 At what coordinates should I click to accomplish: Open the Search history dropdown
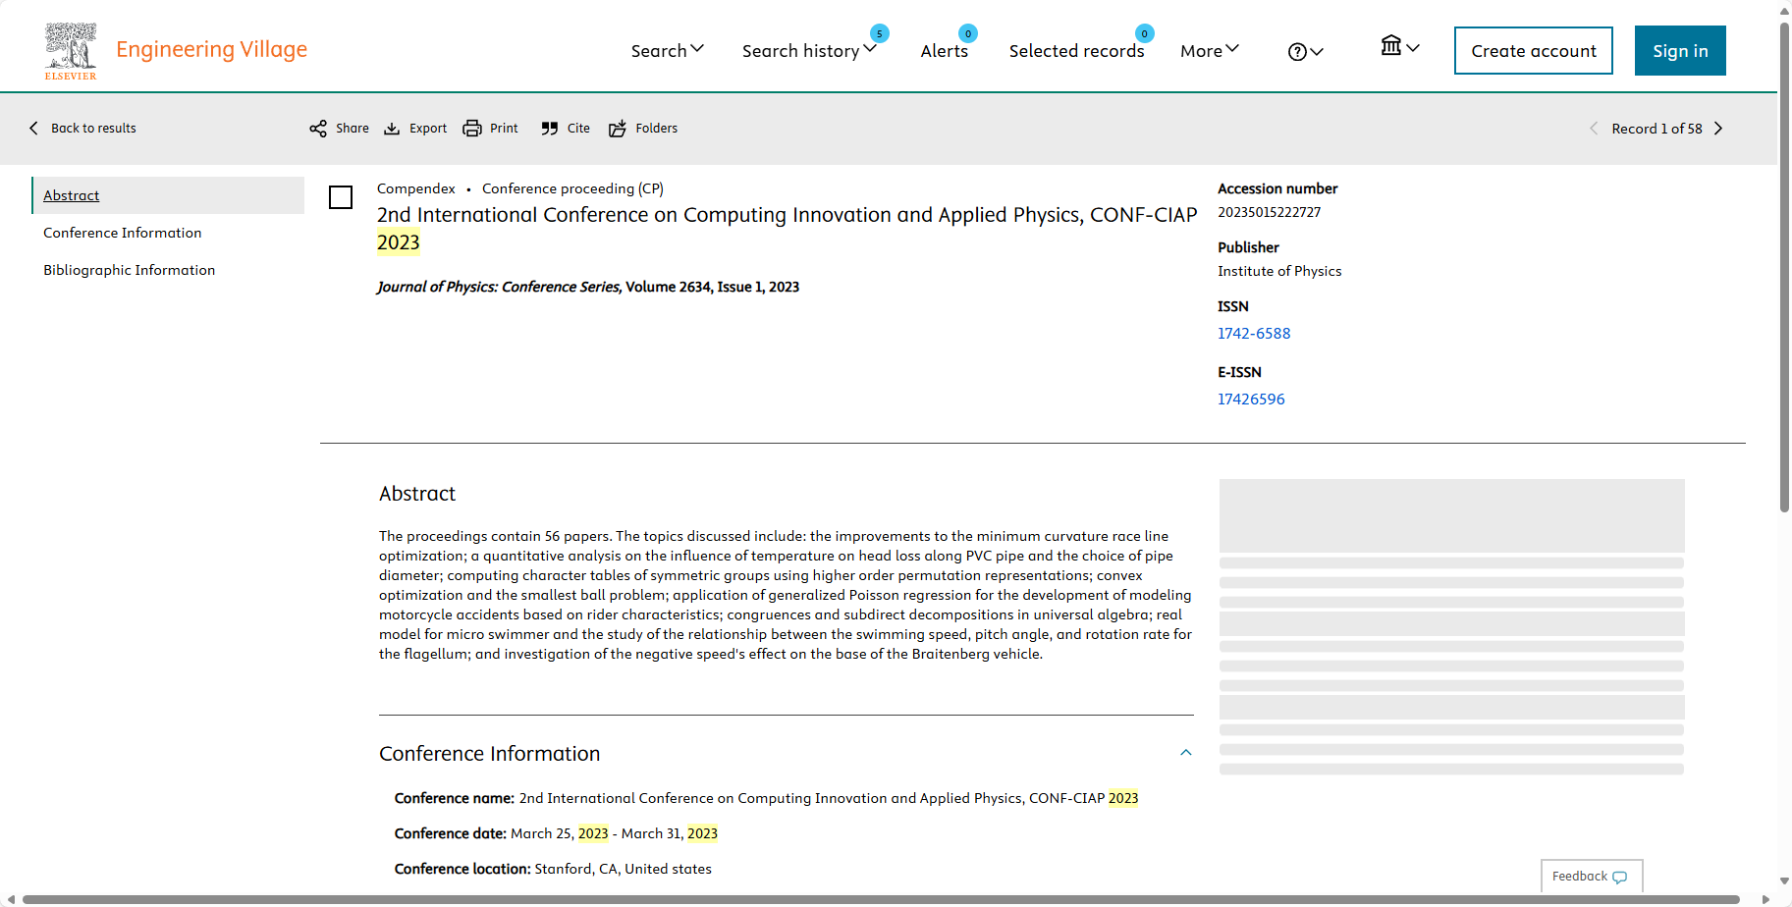808,51
